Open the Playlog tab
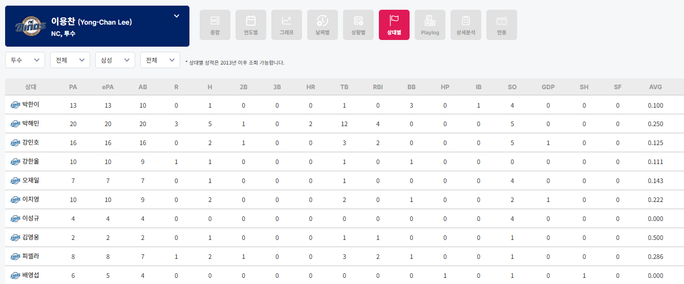 coord(430,25)
